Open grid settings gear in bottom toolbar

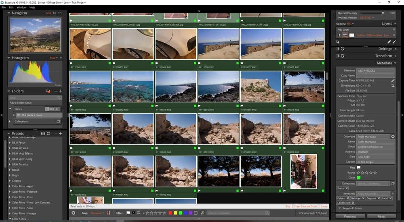click(x=74, y=213)
